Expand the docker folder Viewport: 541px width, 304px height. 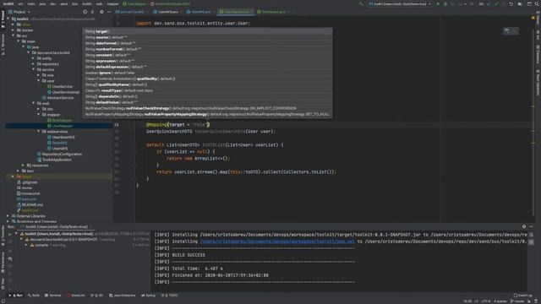point(14,30)
